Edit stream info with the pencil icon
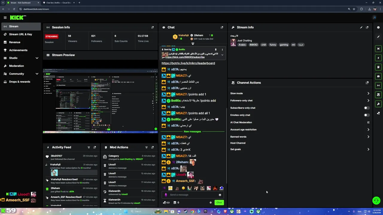The height and width of the screenshot is (215, 383). tap(361, 27)
